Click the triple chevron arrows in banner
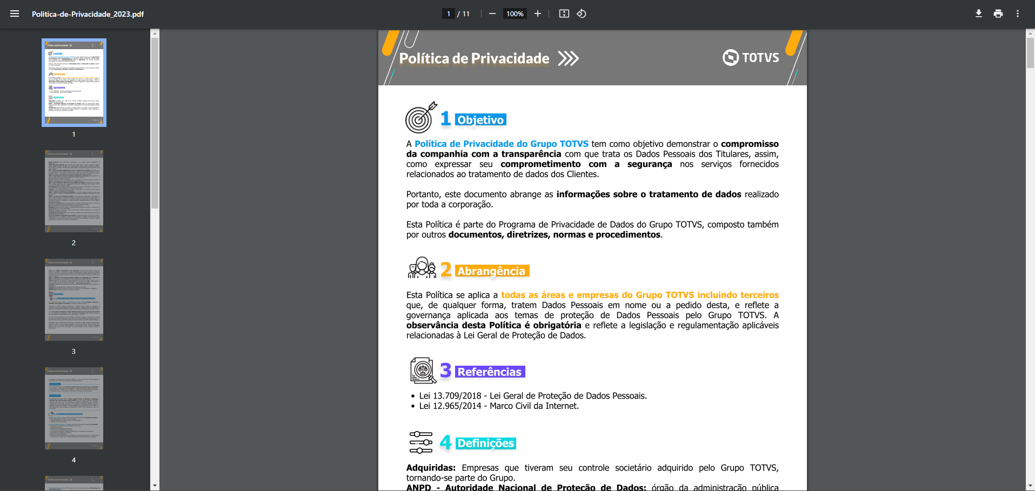Screen dimensions: 1035x491 [x=568, y=58]
